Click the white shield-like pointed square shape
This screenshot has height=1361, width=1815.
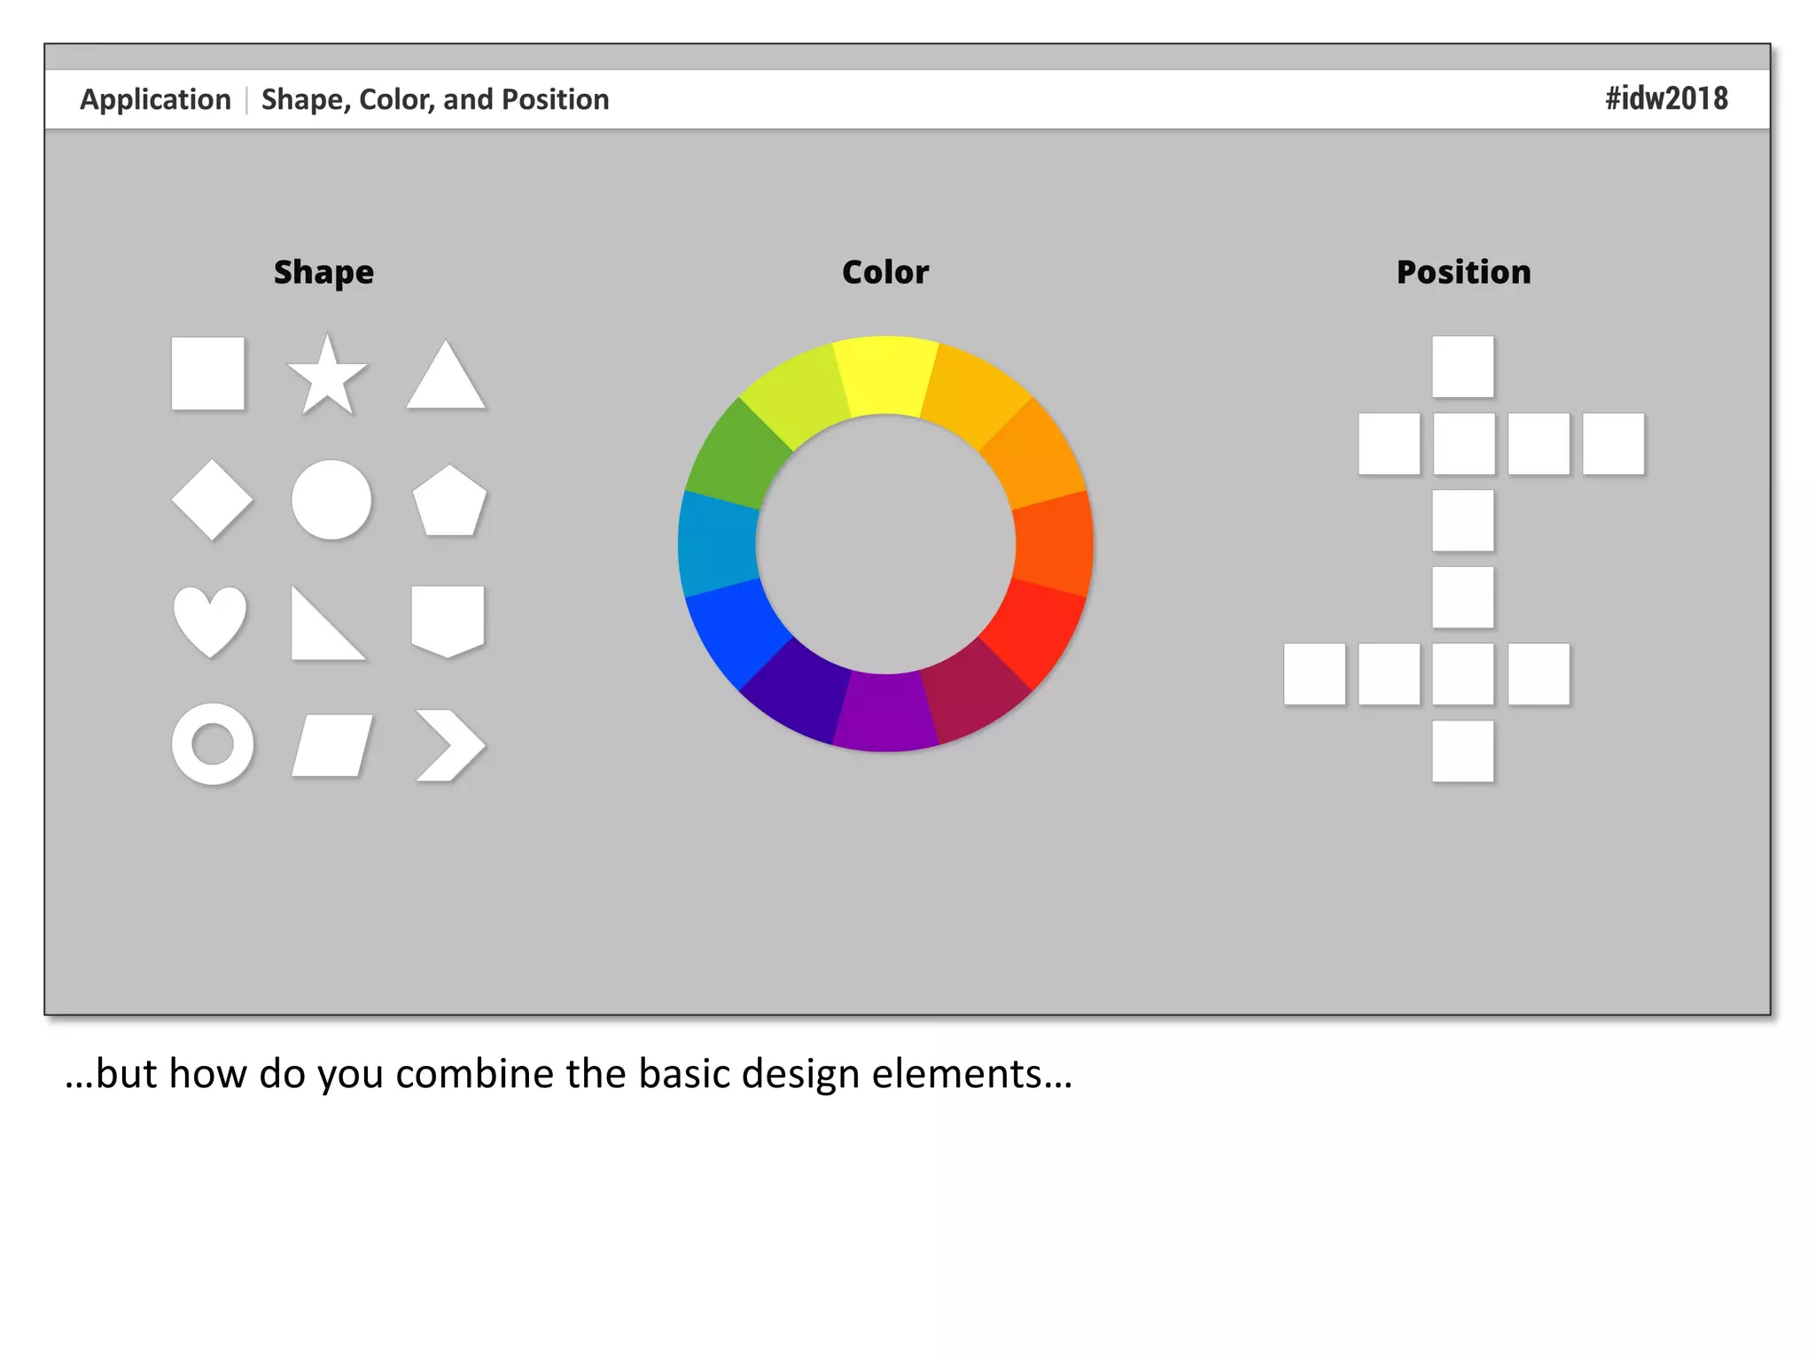(448, 621)
